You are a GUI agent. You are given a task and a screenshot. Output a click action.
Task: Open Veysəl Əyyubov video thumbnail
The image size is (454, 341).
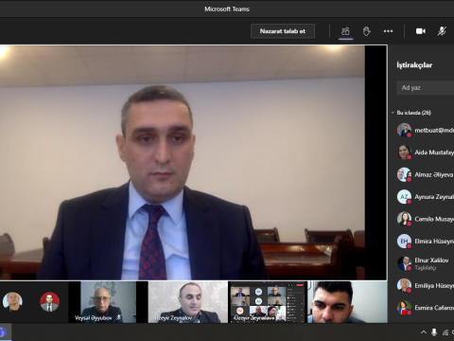point(108,302)
